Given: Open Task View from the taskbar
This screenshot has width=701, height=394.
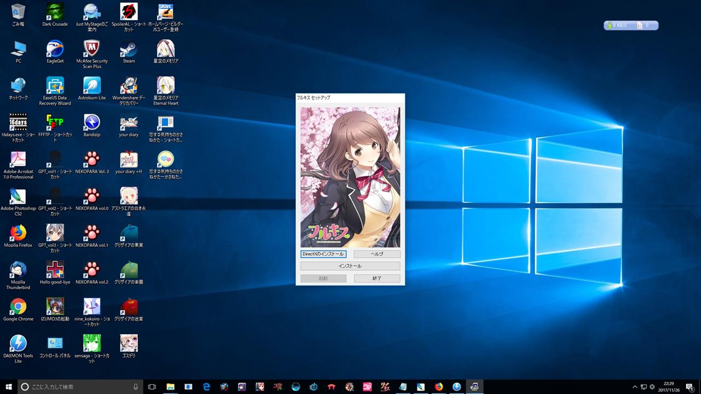Looking at the screenshot, I should [152, 386].
